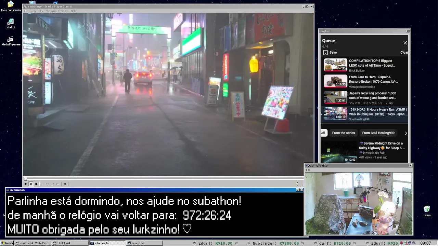Skip to next track in Media Player
Screen dimensions: 438x246
click(x=58, y=184)
